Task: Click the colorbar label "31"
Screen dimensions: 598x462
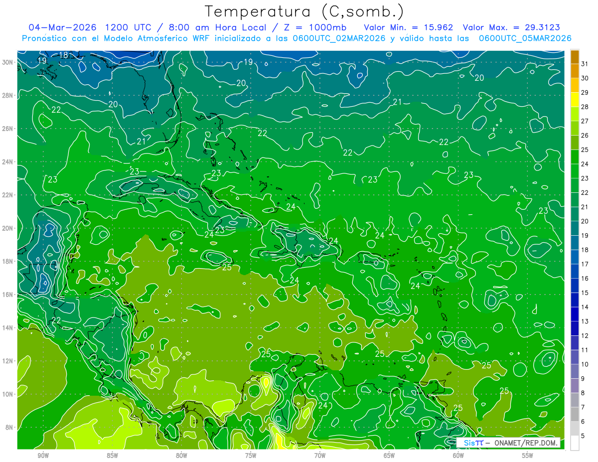Action: click(x=585, y=63)
